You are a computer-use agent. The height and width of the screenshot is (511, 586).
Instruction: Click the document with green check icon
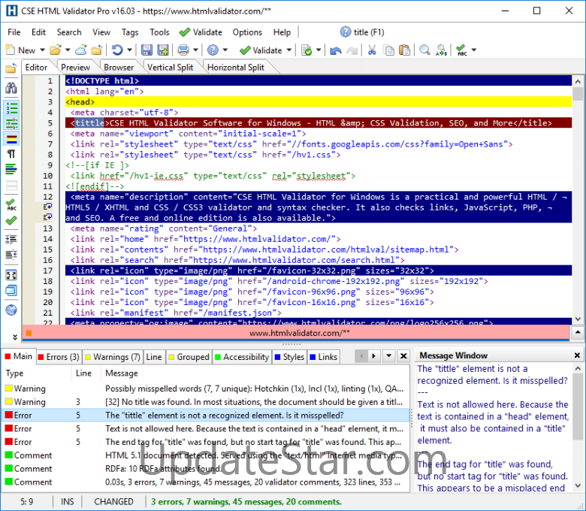click(x=307, y=50)
